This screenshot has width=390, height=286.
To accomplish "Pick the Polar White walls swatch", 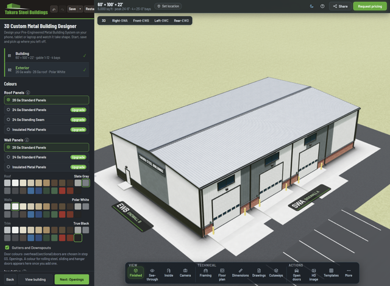I will (15, 206).
